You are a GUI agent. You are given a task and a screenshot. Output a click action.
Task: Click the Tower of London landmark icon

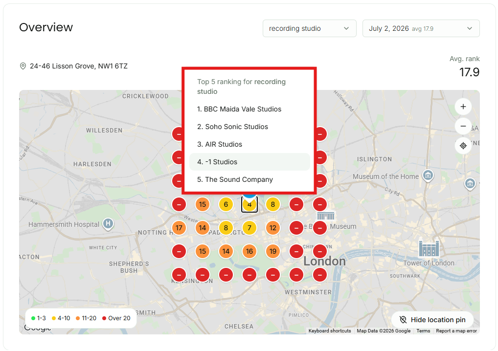coord(429,247)
